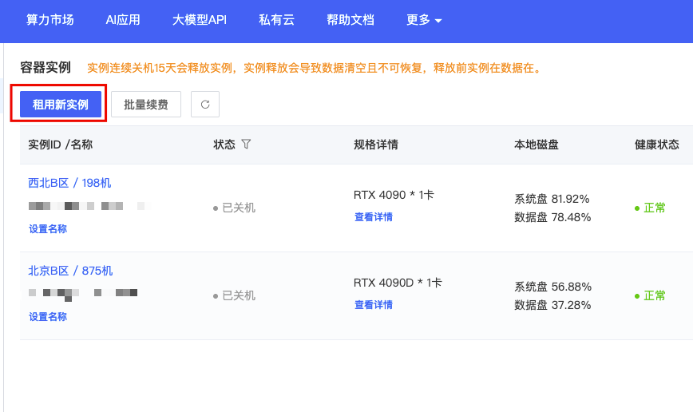Open the 私有云 menu item
Screen dimensions: 693x412
tap(277, 20)
